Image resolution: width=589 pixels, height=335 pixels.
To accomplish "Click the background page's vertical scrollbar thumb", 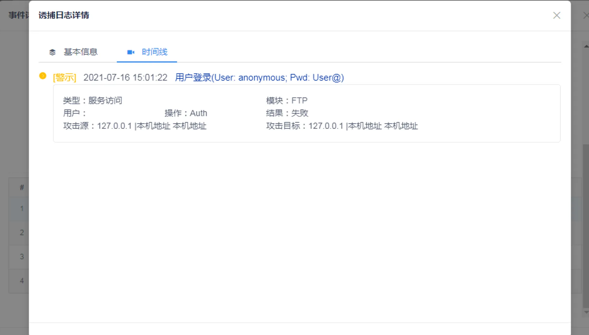I will coord(586,226).
